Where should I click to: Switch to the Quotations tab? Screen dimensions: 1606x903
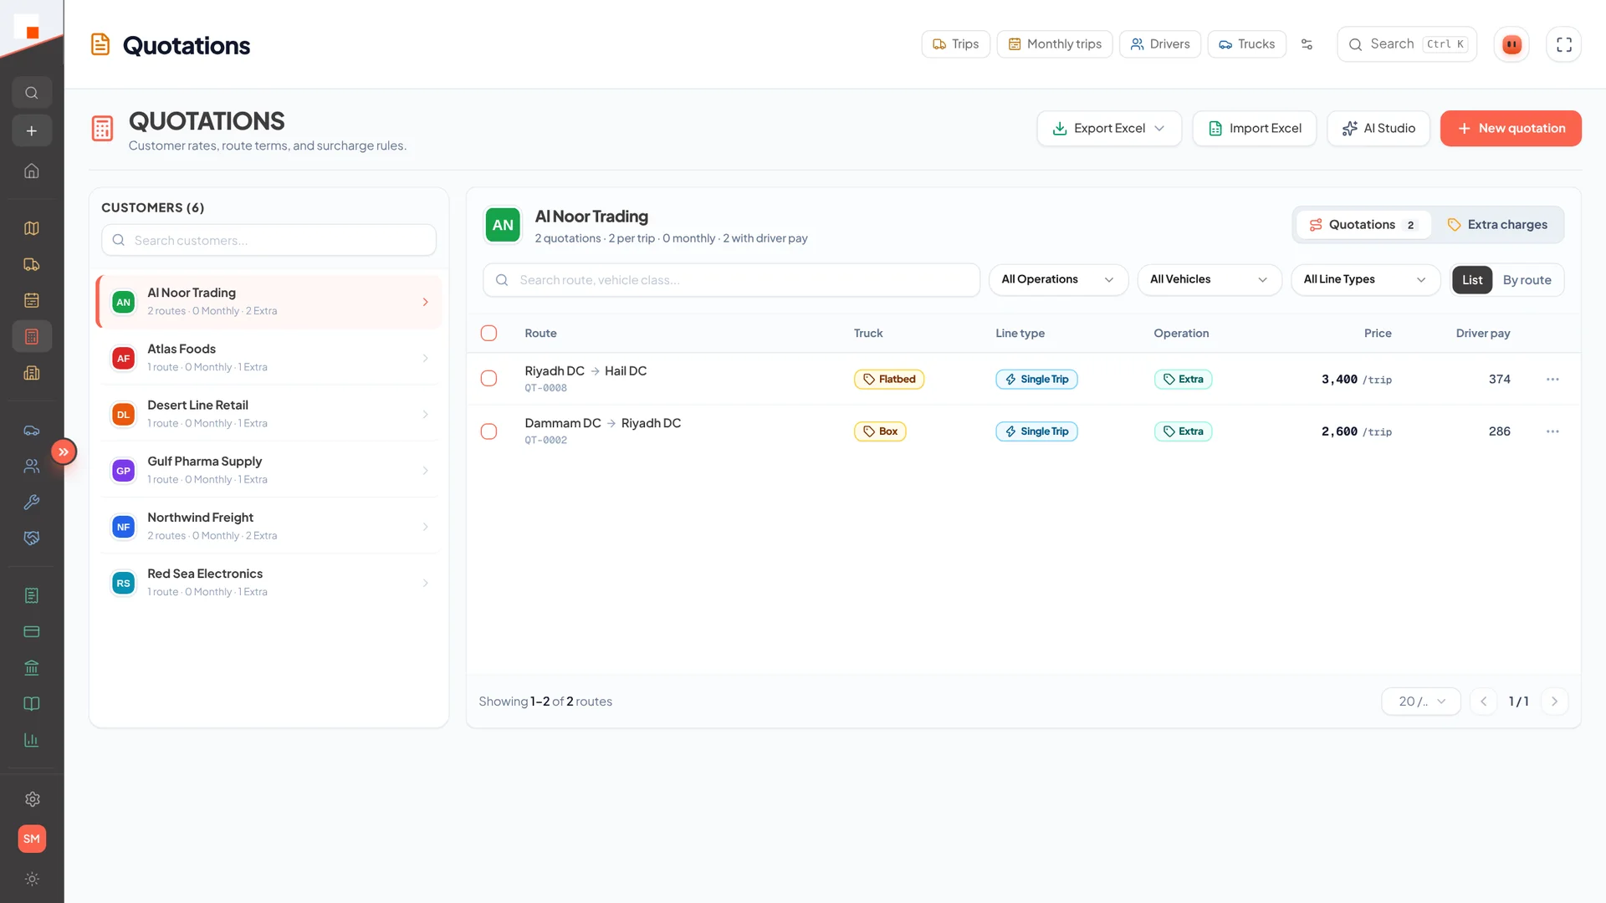point(1363,225)
